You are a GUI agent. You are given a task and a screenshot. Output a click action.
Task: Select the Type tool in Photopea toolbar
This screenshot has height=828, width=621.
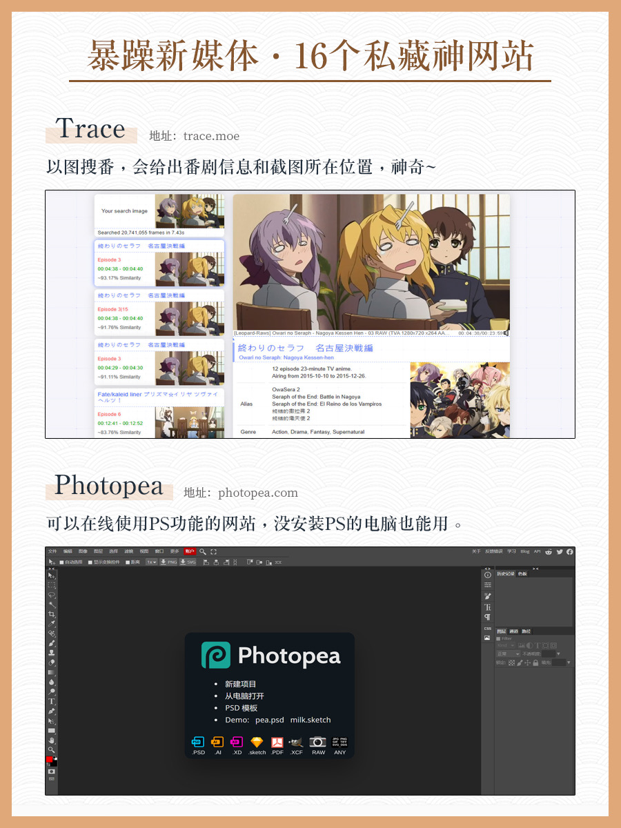tap(52, 701)
